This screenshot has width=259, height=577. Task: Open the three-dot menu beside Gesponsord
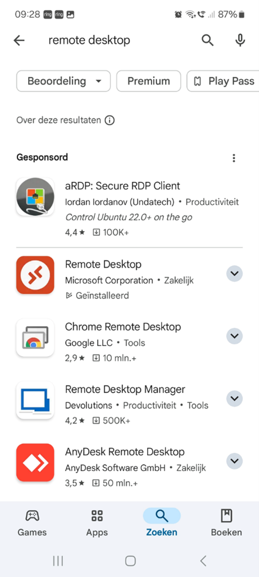234,158
